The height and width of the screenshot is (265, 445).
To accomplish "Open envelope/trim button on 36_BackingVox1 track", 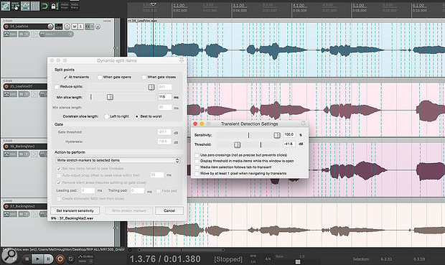I will tap(10, 154).
